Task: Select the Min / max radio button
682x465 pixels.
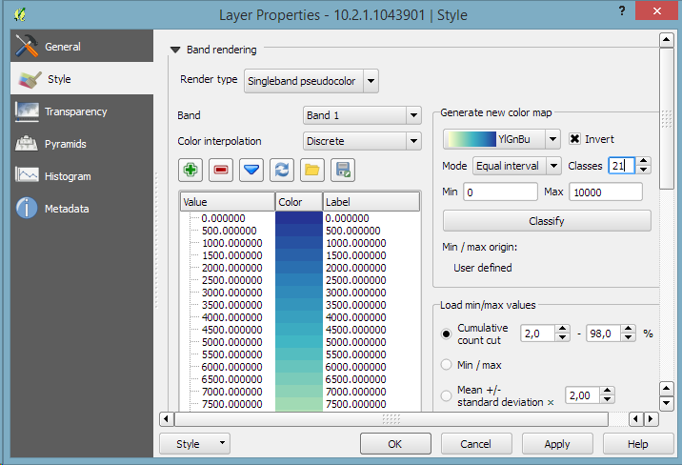Action: click(445, 365)
